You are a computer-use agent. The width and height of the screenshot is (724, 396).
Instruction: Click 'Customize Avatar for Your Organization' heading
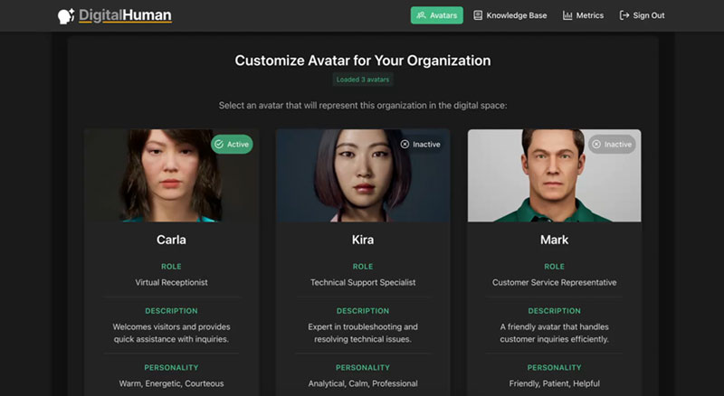(x=363, y=61)
